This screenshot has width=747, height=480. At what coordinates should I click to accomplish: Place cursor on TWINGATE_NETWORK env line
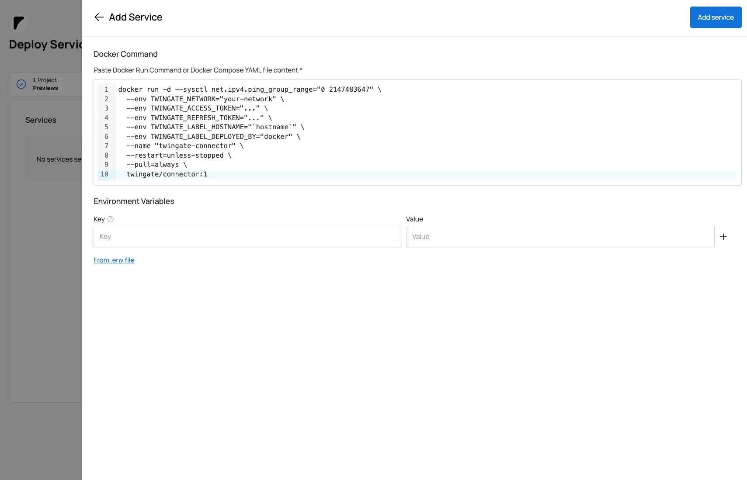(205, 99)
